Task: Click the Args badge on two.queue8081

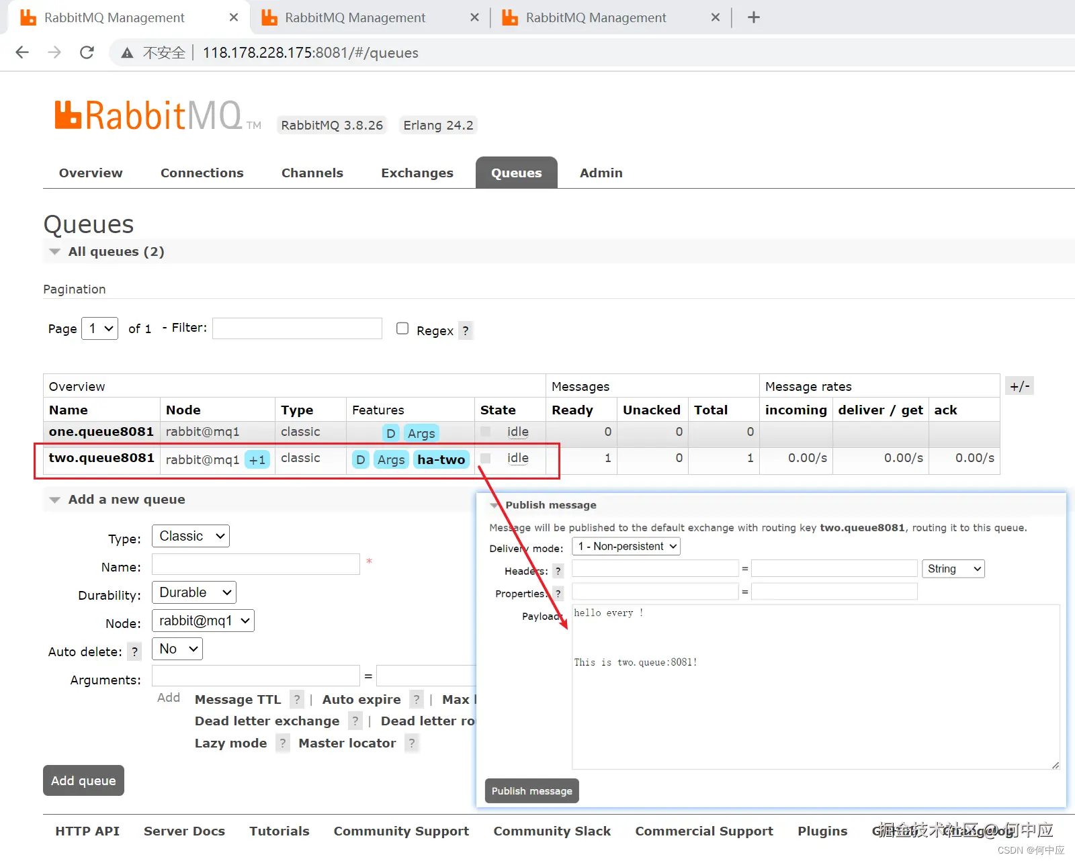Action: (391, 459)
